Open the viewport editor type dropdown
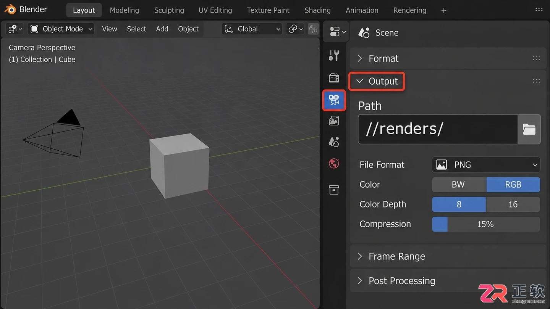 coord(15,29)
